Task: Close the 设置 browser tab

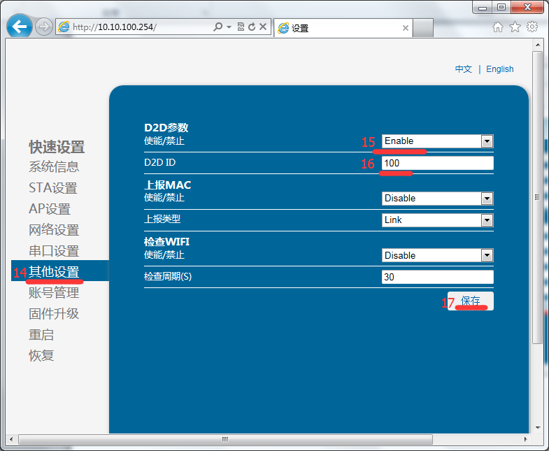Action: pos(405,29)
